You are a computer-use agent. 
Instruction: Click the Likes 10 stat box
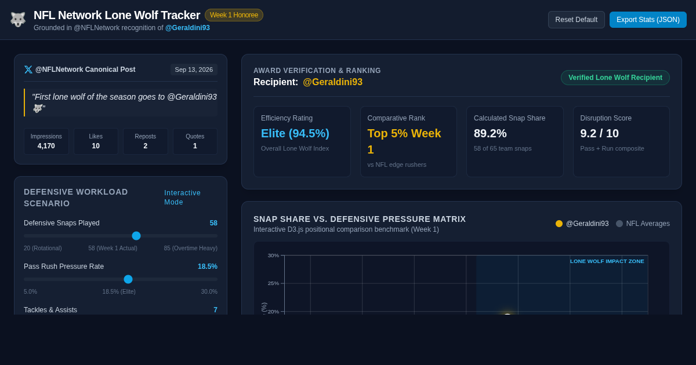pyautogui.click(x=96, y=141)
